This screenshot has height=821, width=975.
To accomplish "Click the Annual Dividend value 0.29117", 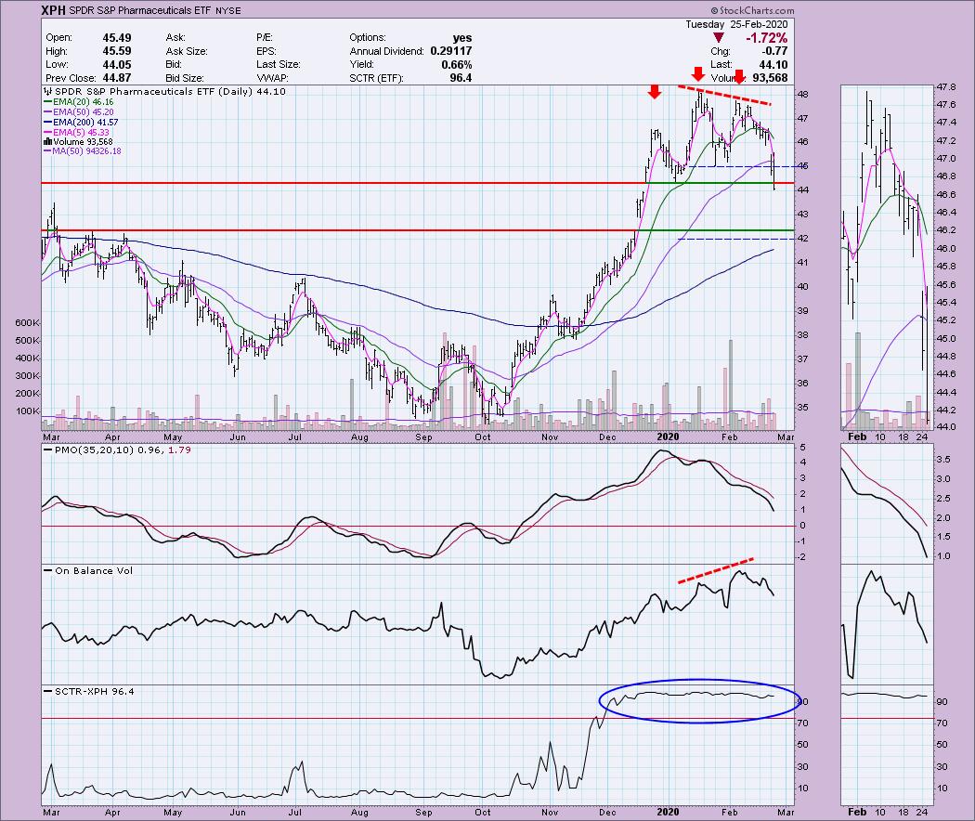I will (450, 51).
